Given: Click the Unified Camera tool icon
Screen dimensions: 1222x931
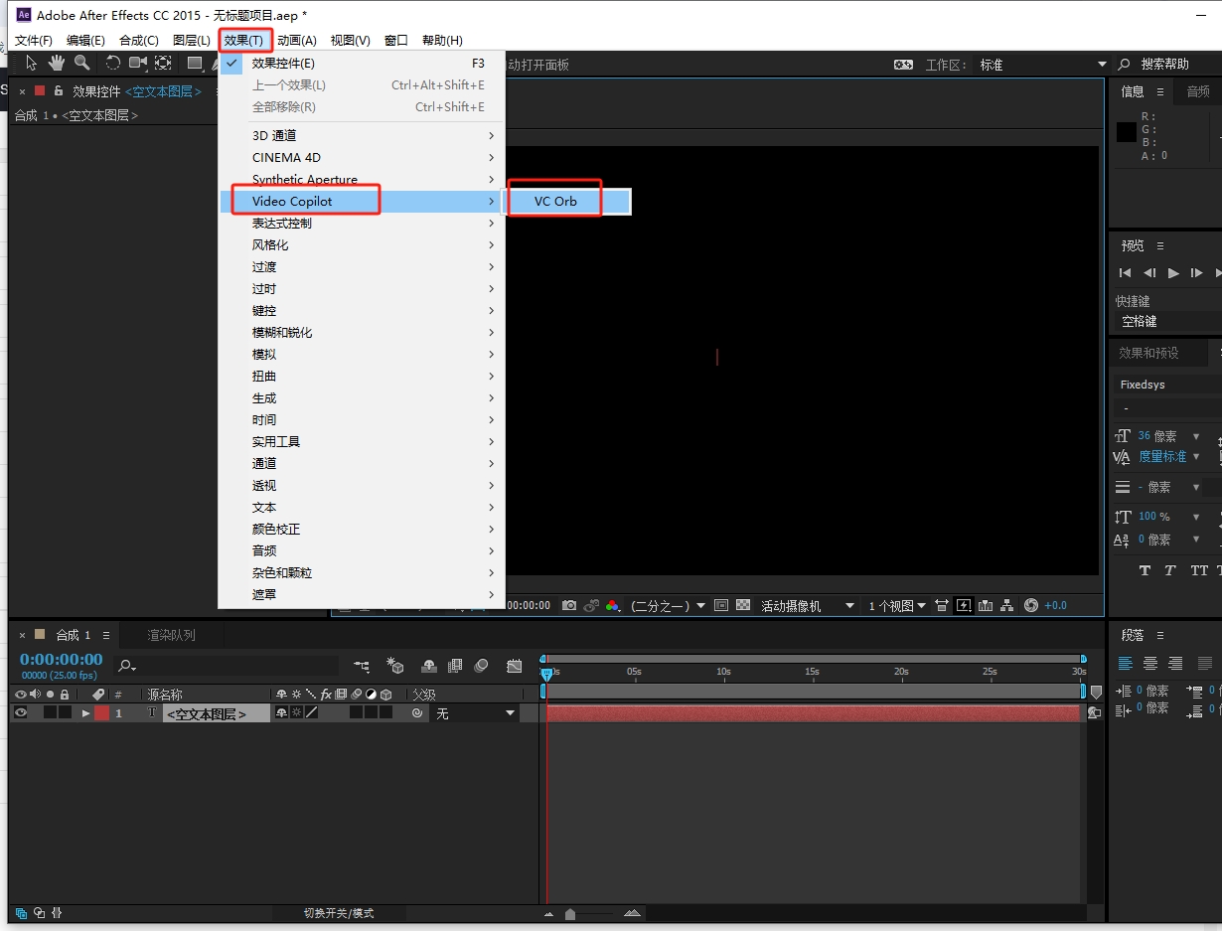Looking at the screenshot, I should click(137, 64).
